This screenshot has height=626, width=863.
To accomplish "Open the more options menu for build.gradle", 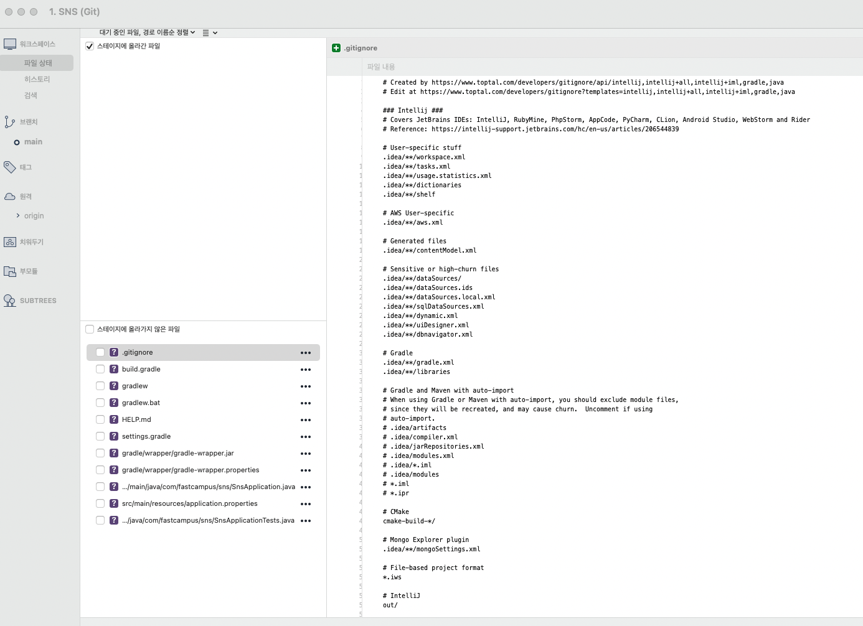I will coord(306,370).
